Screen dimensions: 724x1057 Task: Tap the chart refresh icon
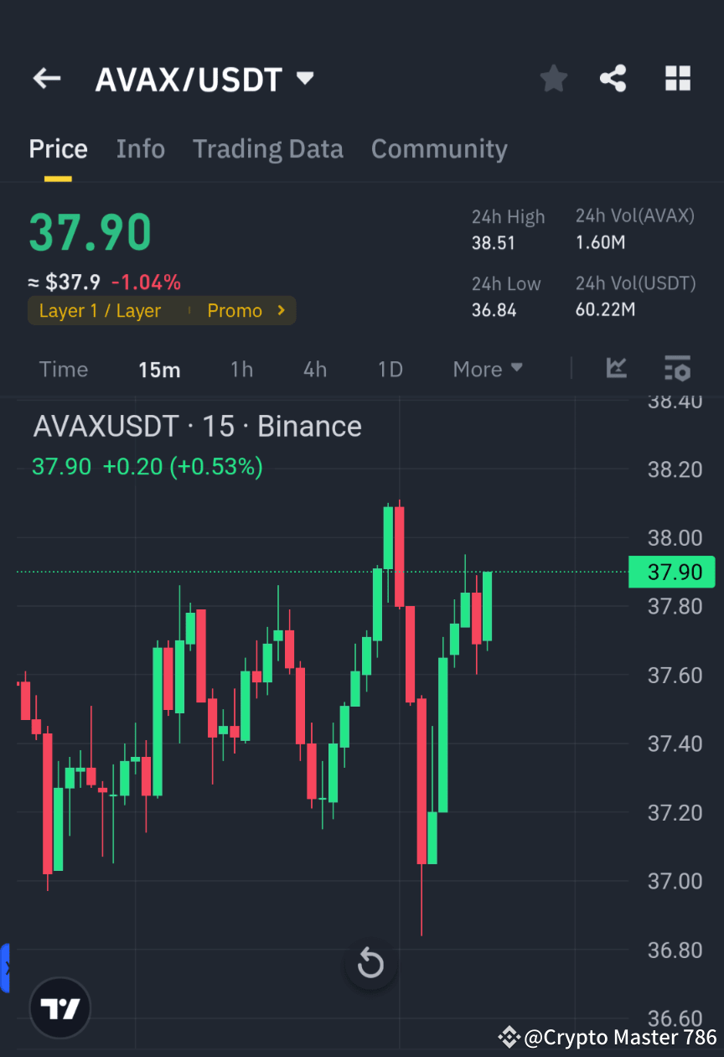point(370,964)
